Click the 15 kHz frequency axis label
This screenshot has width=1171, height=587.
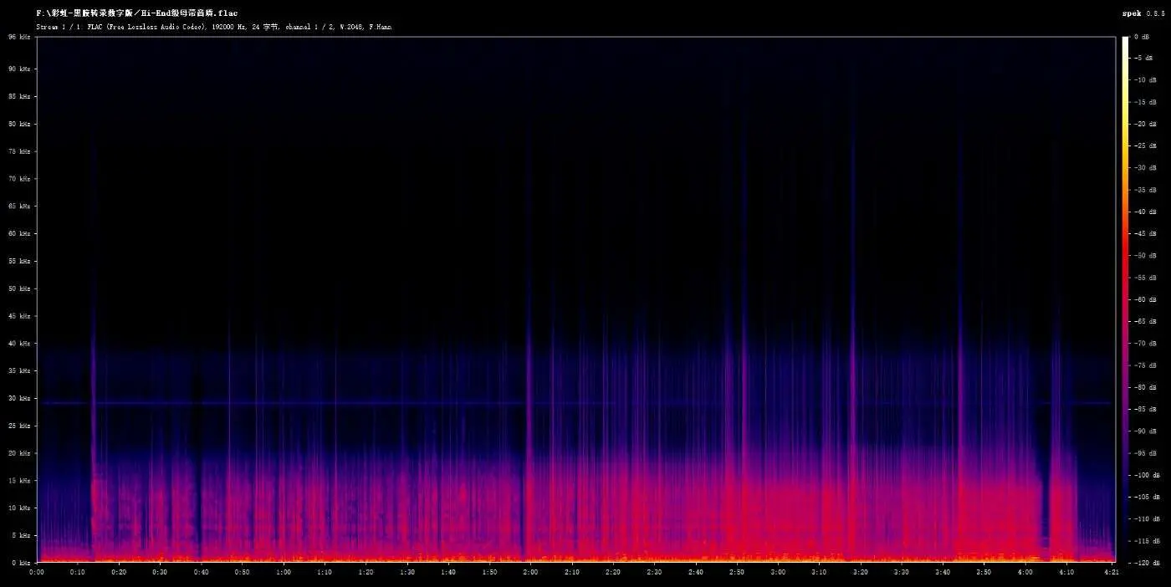(x=19, y=480)
